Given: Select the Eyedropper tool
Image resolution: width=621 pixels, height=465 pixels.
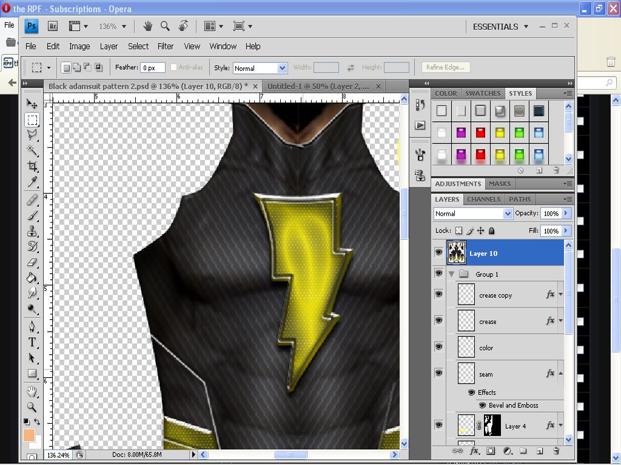Looking at the screenshot, I should tap(32, 182).
